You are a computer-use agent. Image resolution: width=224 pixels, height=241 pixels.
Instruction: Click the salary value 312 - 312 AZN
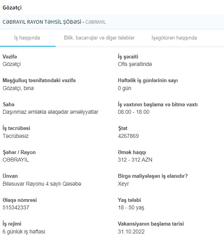point(135,160)
